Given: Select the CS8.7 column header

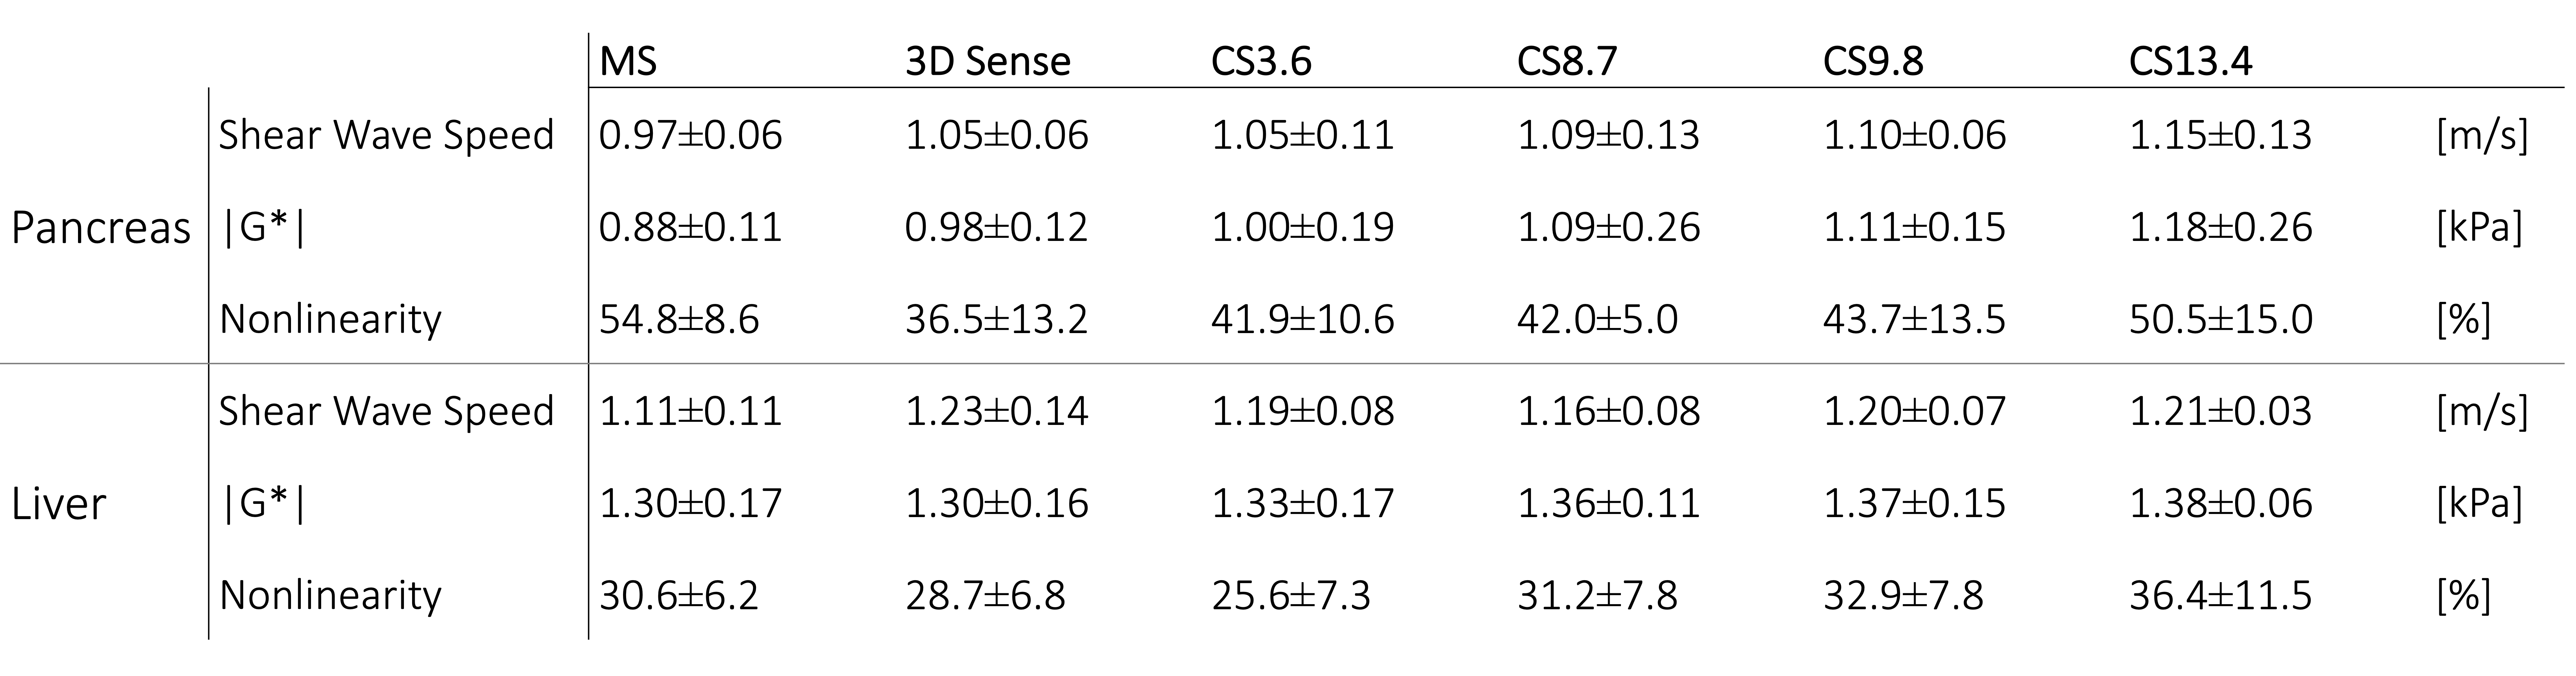Looking at the screenshot, I should click(1566, 62).
